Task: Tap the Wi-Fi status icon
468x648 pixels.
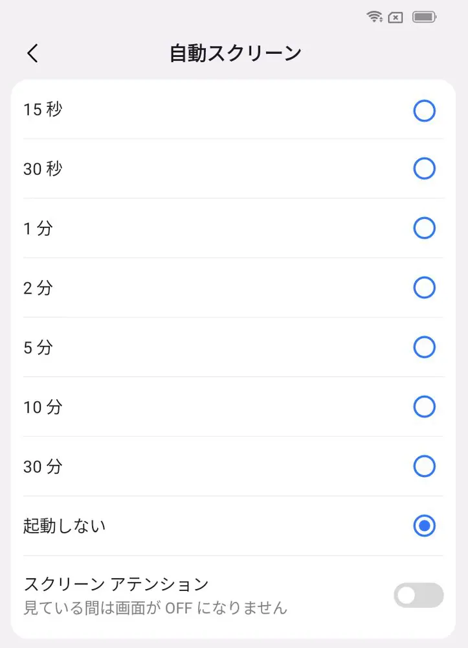Action: point(375,17)
